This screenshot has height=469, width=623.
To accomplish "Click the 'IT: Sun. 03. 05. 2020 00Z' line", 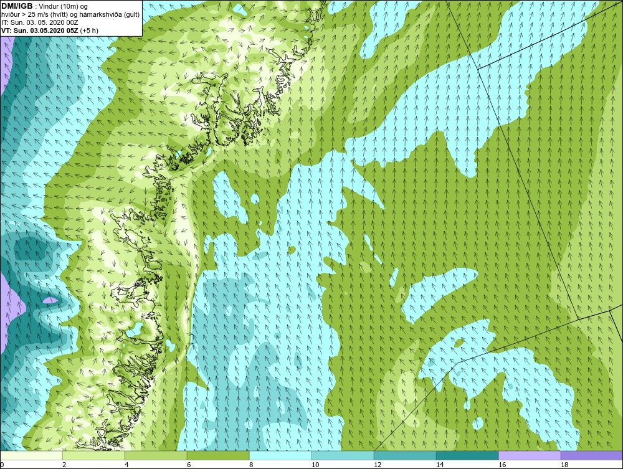I will coord(40,22).
